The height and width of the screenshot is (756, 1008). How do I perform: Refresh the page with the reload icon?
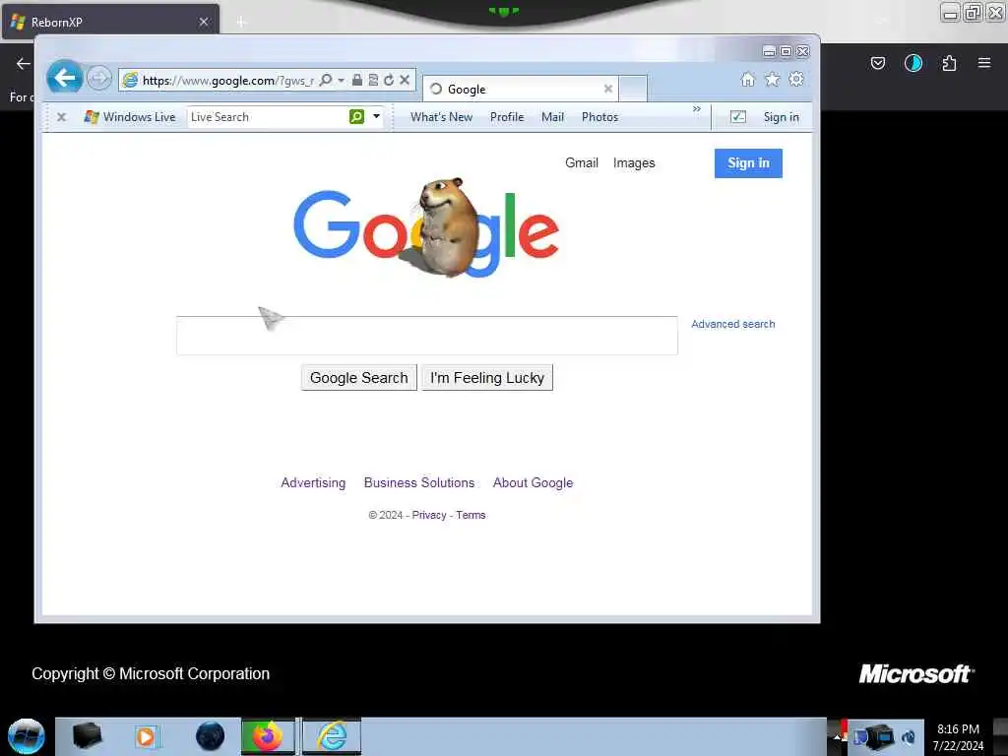(x=389, y=80)
